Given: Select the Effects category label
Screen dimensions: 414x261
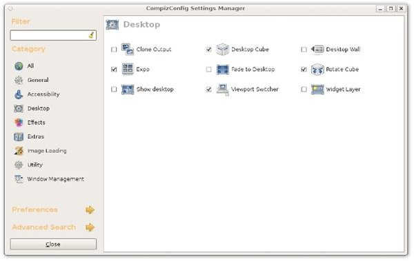Looking at the screenshot, I should (x=37, y=123).
